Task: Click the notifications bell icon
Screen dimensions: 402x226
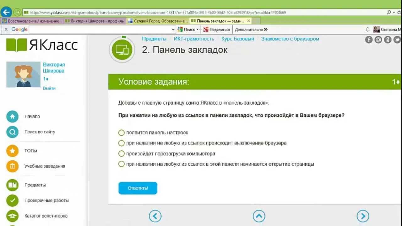Action: point(367,30)
